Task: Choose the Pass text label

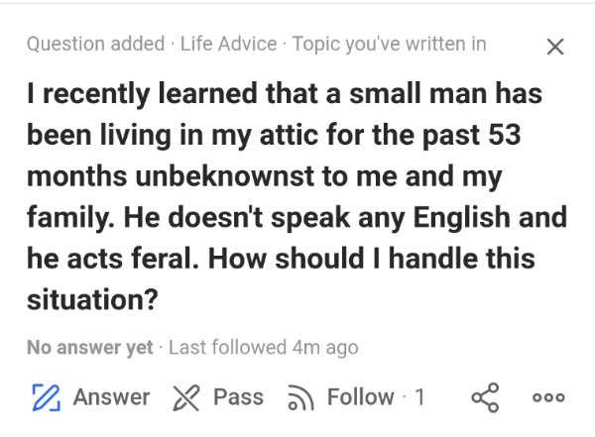Action: tap(238, 397)
